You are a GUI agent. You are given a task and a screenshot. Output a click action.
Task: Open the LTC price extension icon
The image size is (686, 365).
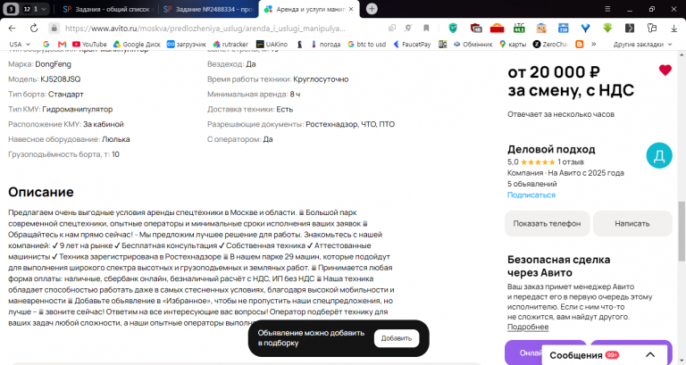pos(519,28)
